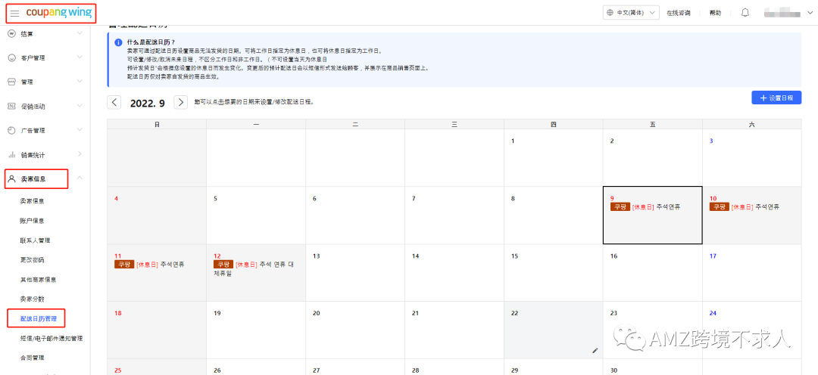Open 联系人管理 submenu item
818x375 pixels.
tap(34, 240)
